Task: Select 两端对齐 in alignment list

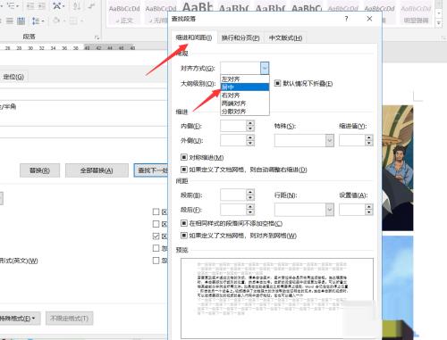Action: point(245,104)
